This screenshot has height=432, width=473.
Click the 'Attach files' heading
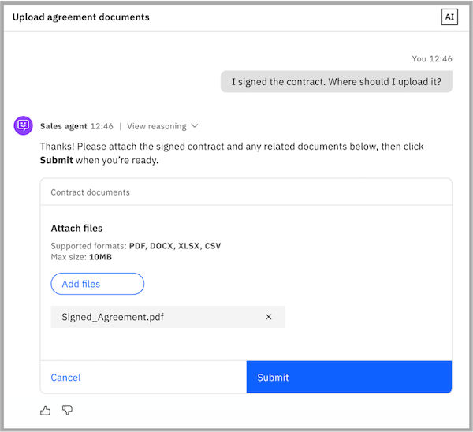click(76, 228)
